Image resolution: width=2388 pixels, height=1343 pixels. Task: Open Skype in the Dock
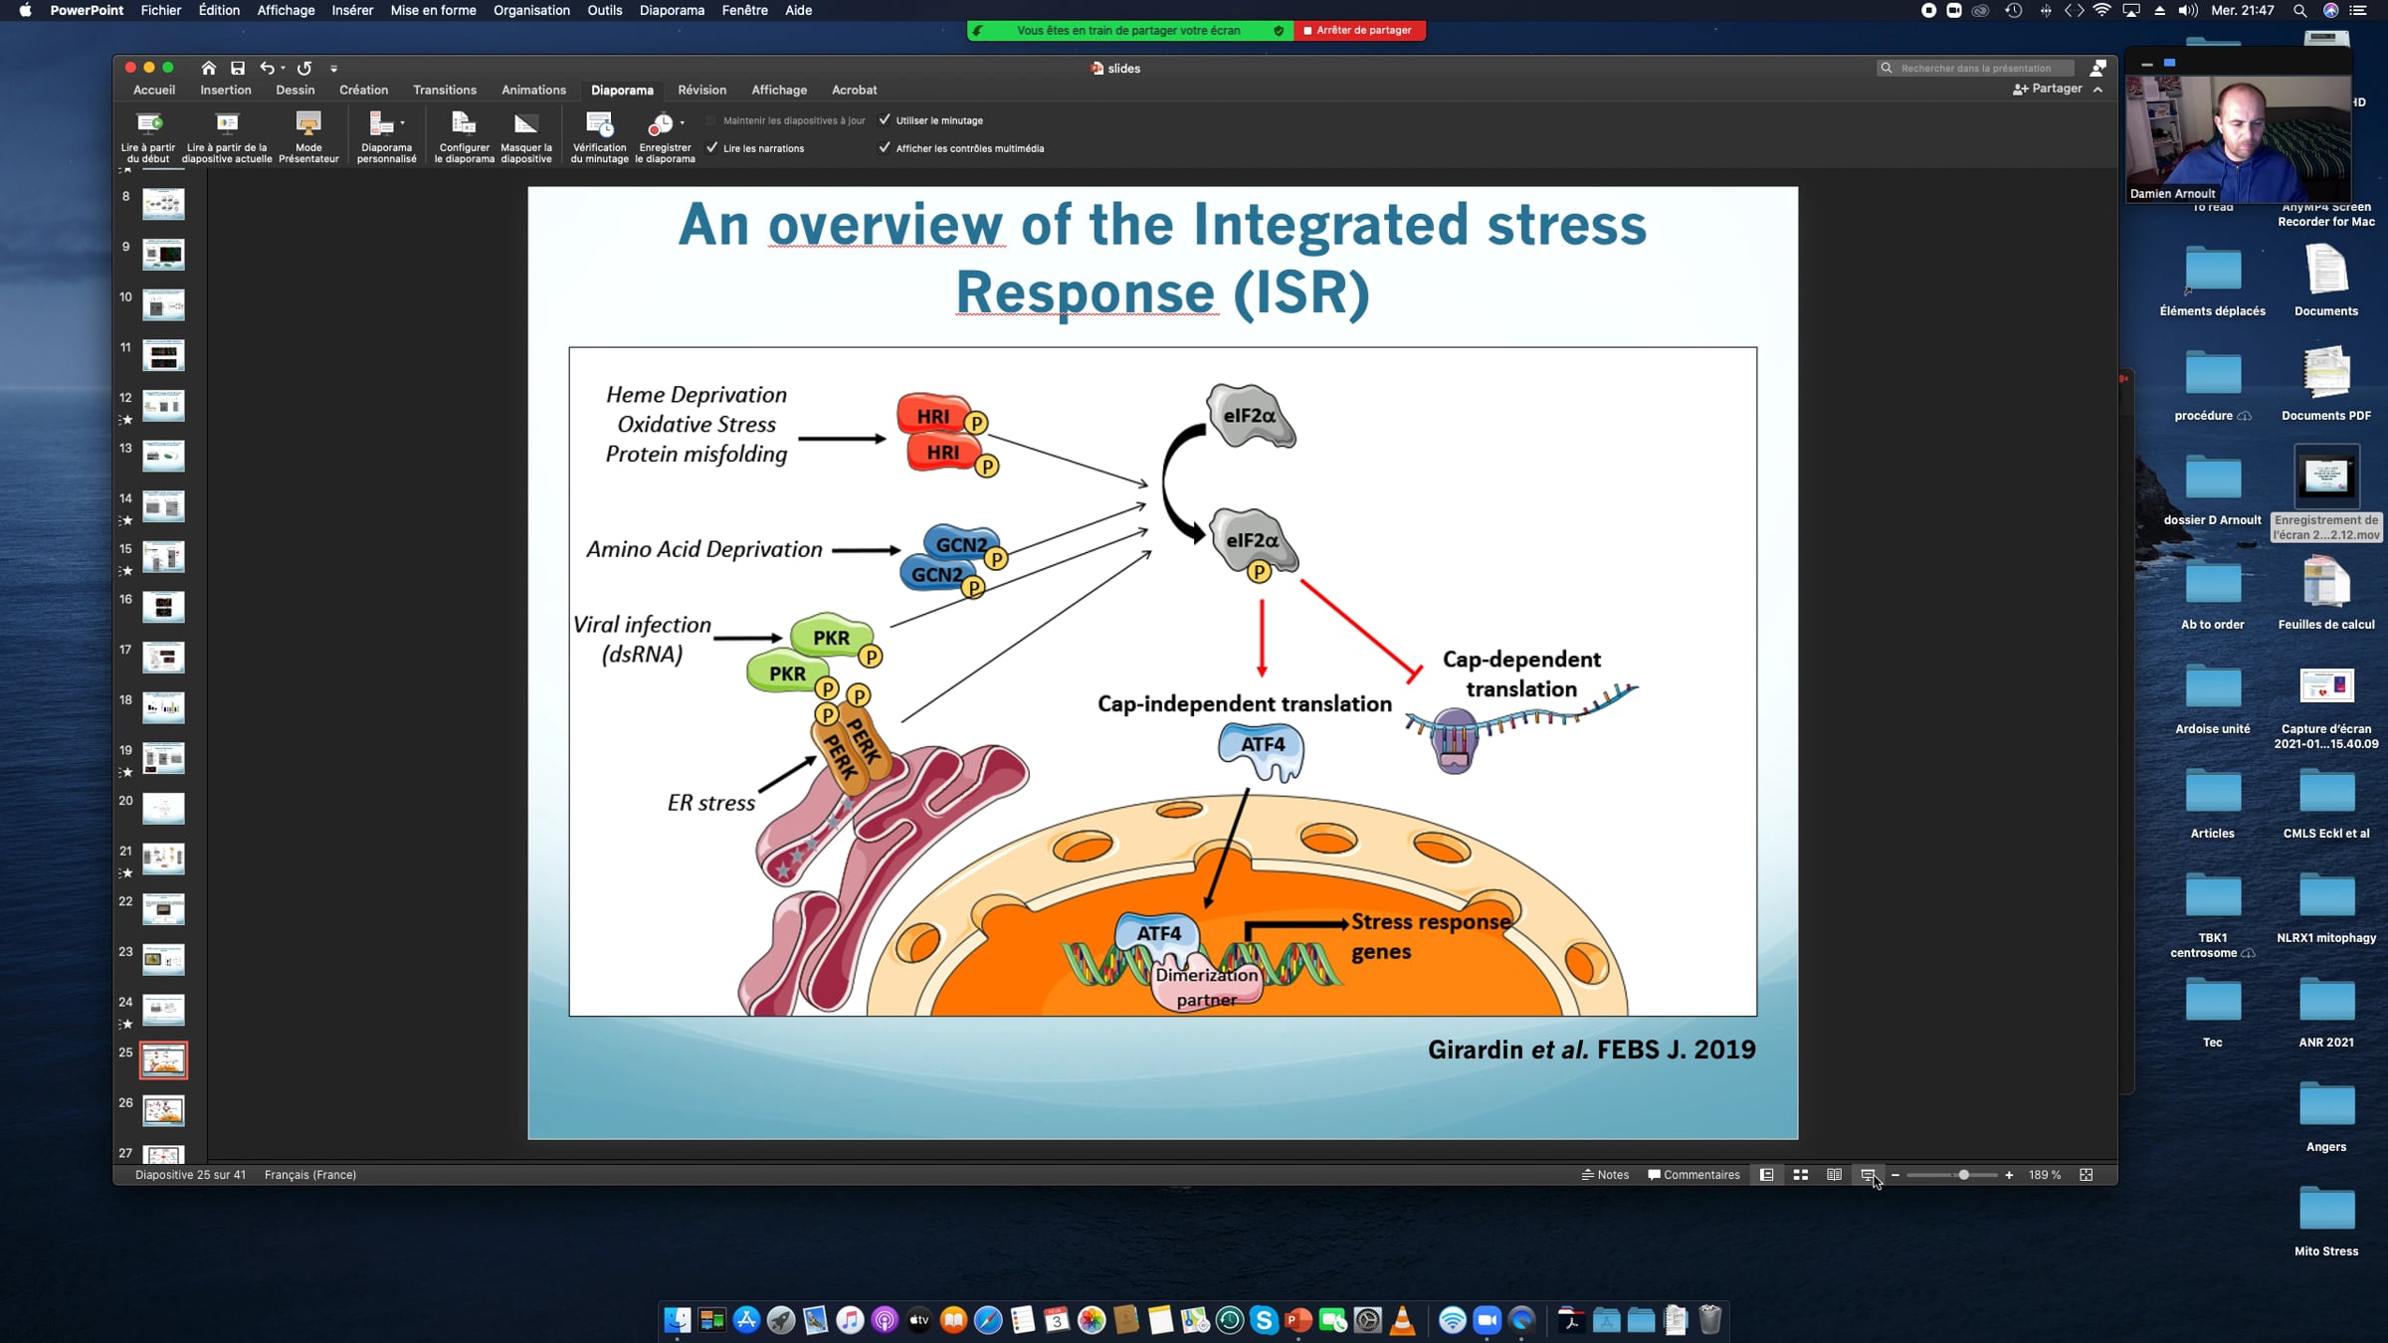tap(1264, 1320)
